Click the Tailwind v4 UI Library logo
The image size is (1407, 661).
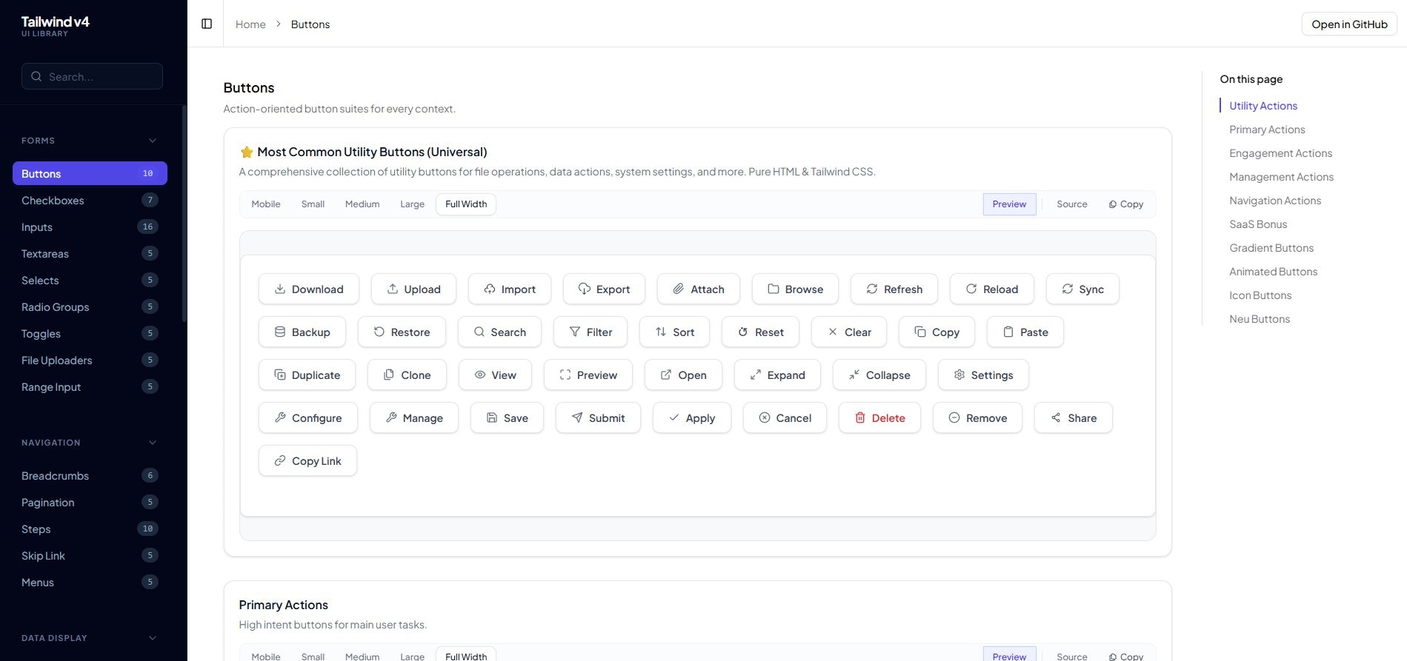point(55,25)
